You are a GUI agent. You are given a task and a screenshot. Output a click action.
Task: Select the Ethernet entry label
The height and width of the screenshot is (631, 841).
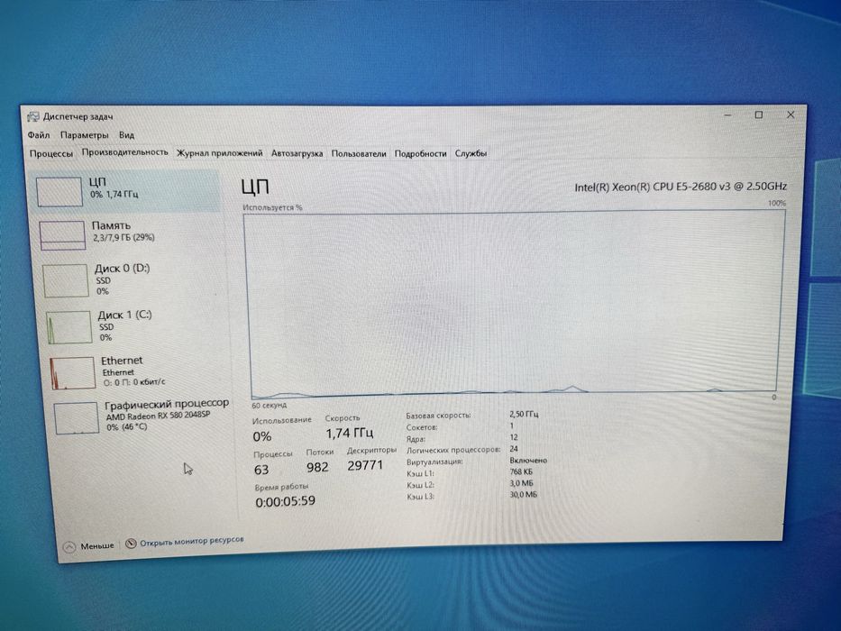122,361
